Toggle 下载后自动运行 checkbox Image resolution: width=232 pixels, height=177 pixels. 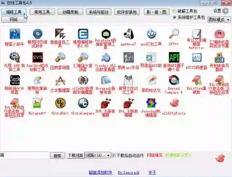pos(113,155)
